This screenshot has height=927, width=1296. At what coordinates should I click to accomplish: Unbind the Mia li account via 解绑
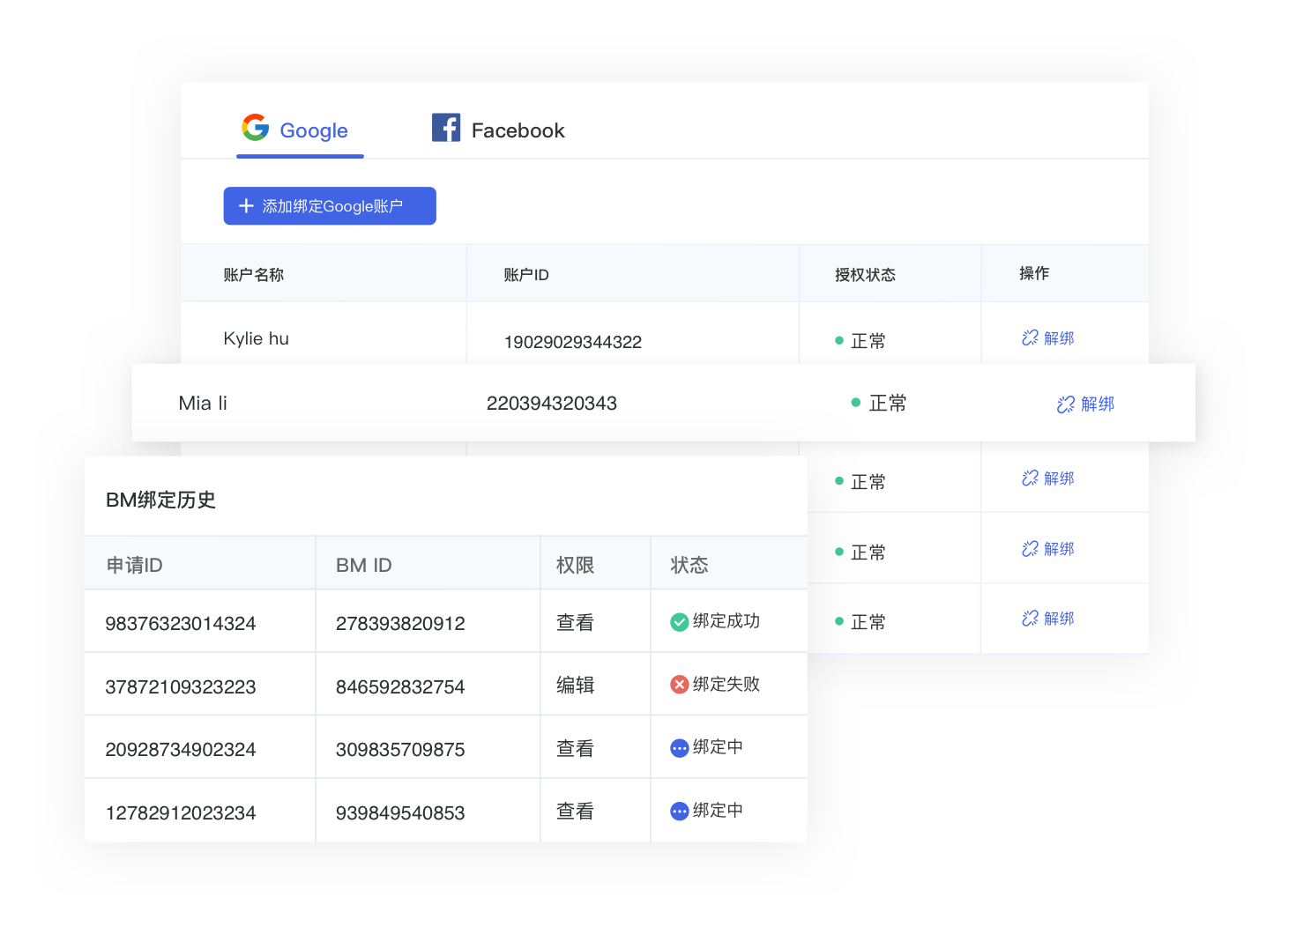pyautogui.click(x=1097, y=404)
